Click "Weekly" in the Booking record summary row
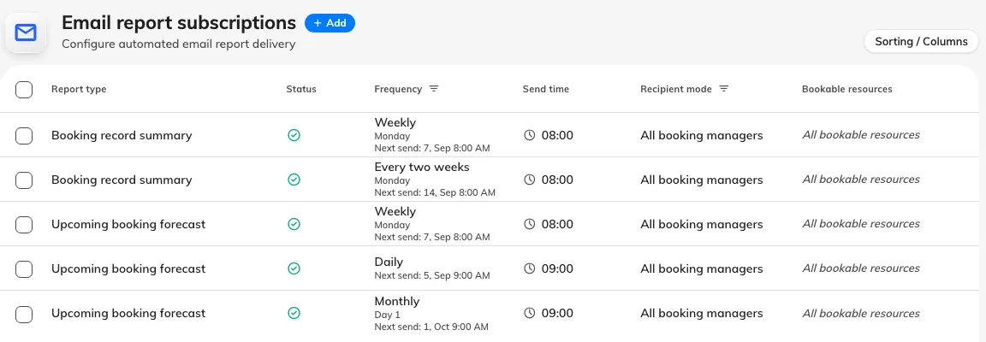 click(395, 122)
